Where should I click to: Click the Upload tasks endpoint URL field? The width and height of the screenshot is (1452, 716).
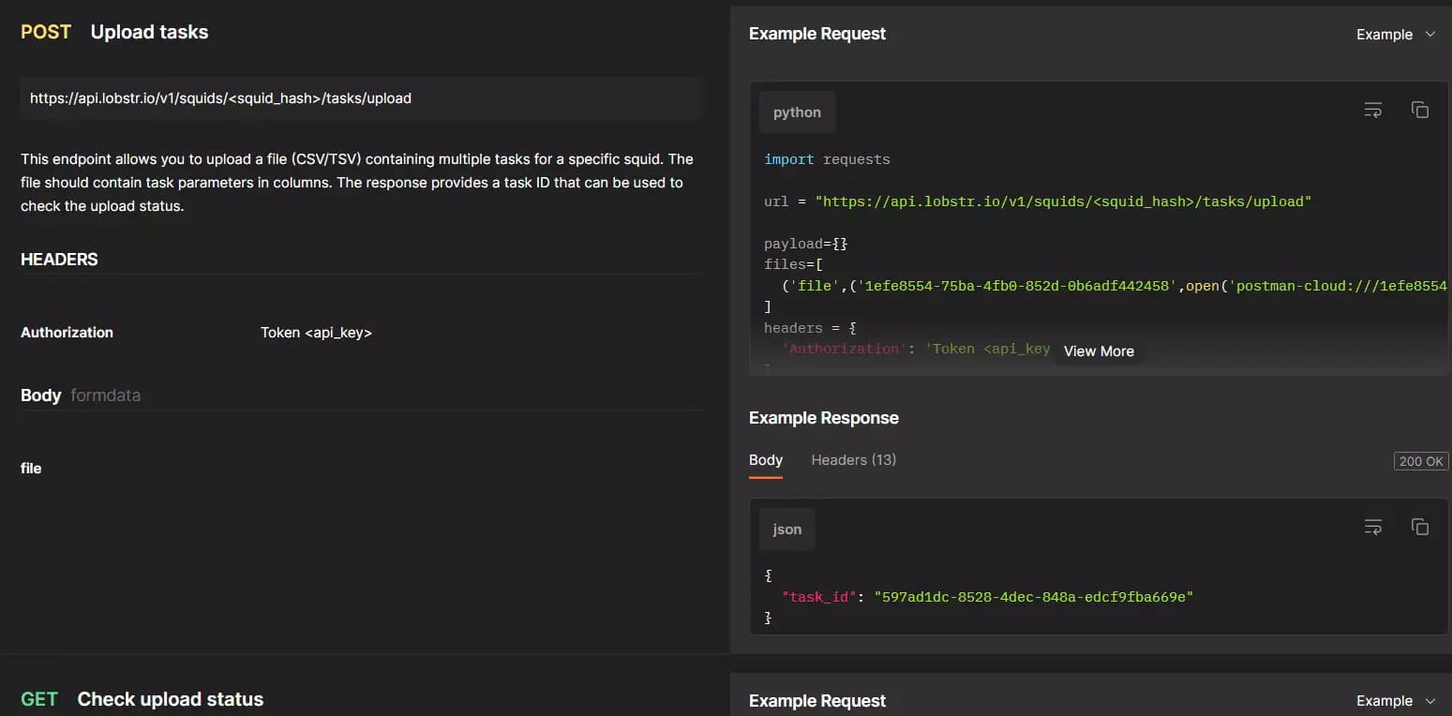[x=361, y=98]
